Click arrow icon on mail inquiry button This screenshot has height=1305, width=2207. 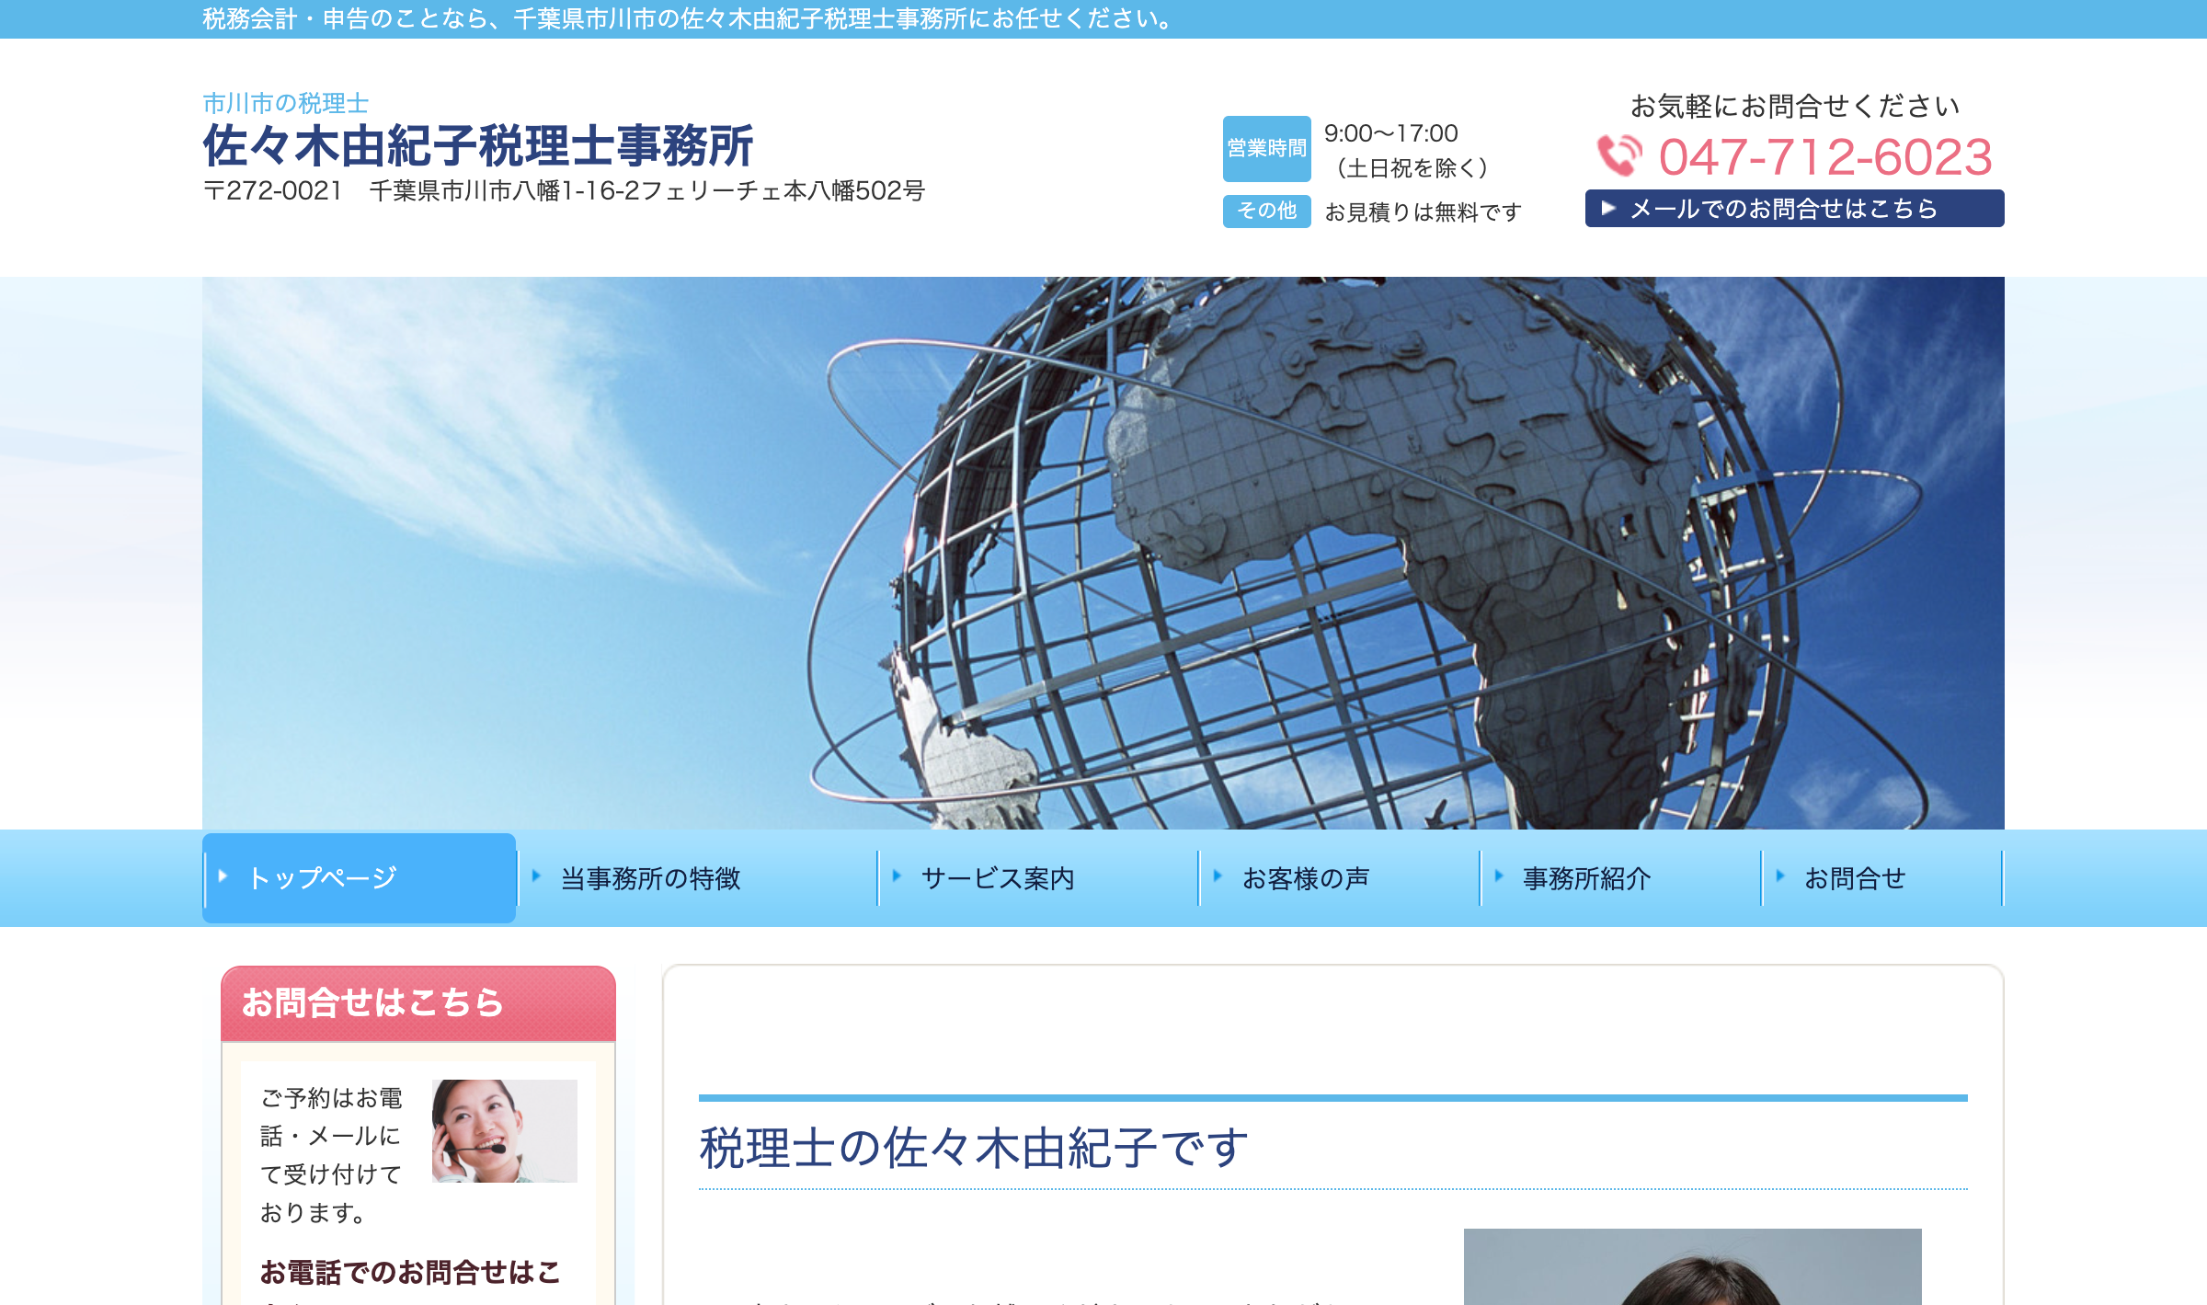click(x=1608, y=208)
